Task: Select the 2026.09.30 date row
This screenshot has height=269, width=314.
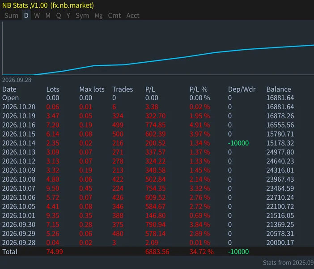Action: click(x=19, y=225)
